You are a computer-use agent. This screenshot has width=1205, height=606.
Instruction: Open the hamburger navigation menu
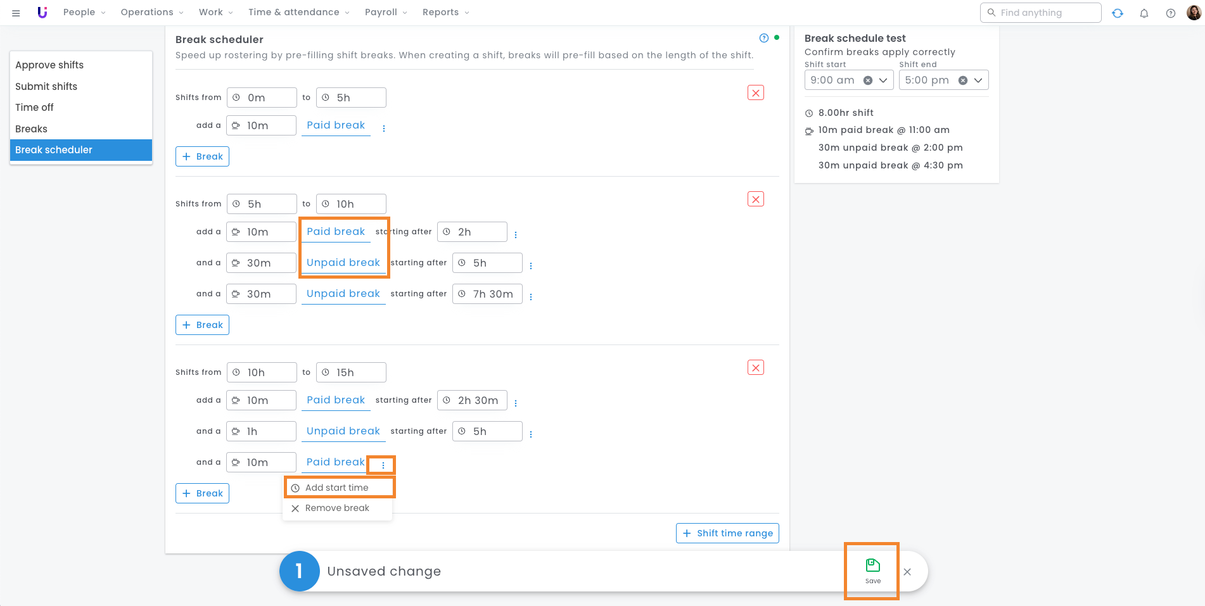[16, 13]
